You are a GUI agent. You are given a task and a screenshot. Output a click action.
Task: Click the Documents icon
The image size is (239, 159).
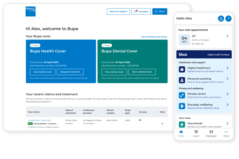[x=182, y=125]
